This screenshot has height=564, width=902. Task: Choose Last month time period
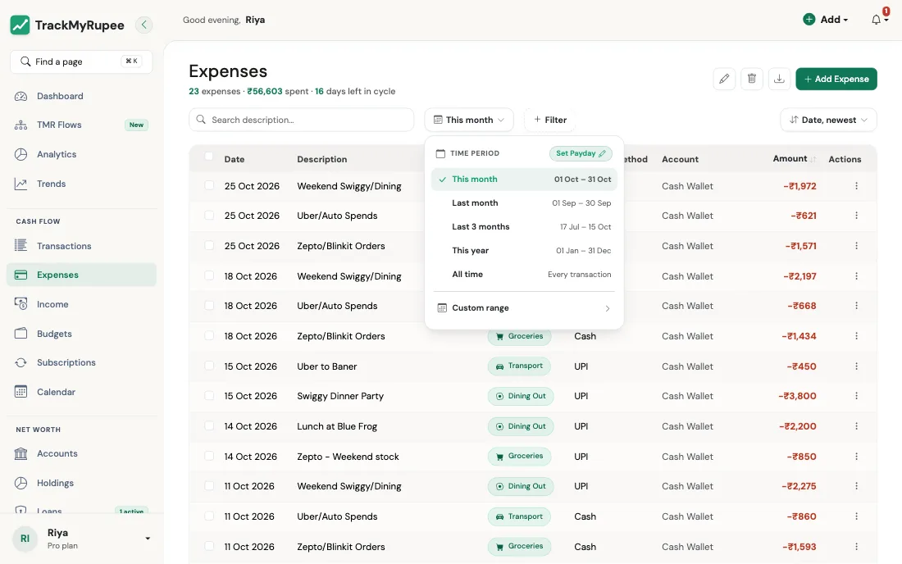point(524,203)
